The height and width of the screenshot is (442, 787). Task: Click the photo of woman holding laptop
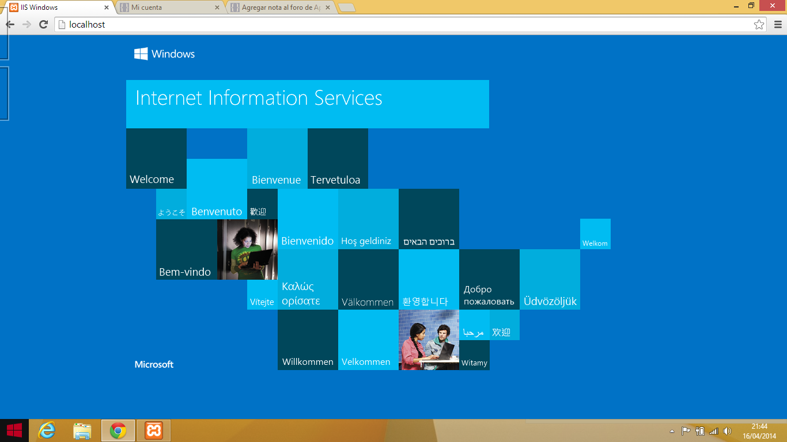[247, 249]
